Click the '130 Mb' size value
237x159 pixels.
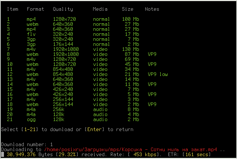click(131, 49)
